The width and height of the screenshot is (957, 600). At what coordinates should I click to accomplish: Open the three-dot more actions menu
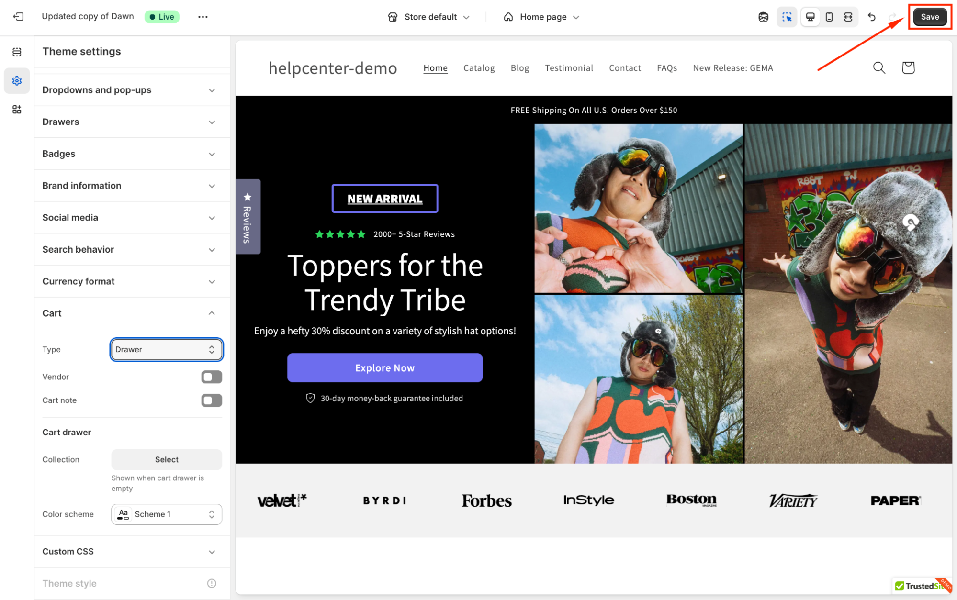point(203,17)
